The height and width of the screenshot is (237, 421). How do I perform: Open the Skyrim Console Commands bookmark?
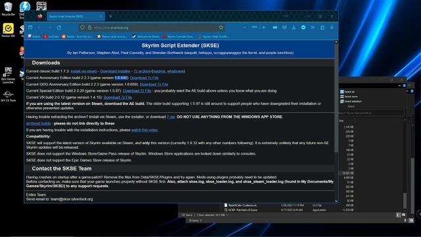point(178,36)
